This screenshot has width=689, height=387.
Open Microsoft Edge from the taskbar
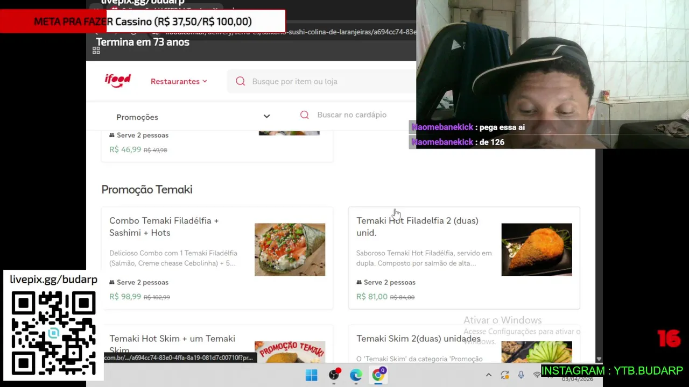tap(356, 375)
